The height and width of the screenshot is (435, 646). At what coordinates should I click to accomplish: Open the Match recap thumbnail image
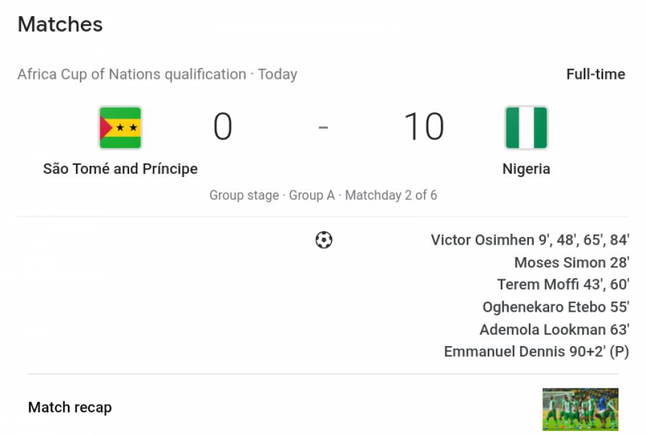[580, 409]
